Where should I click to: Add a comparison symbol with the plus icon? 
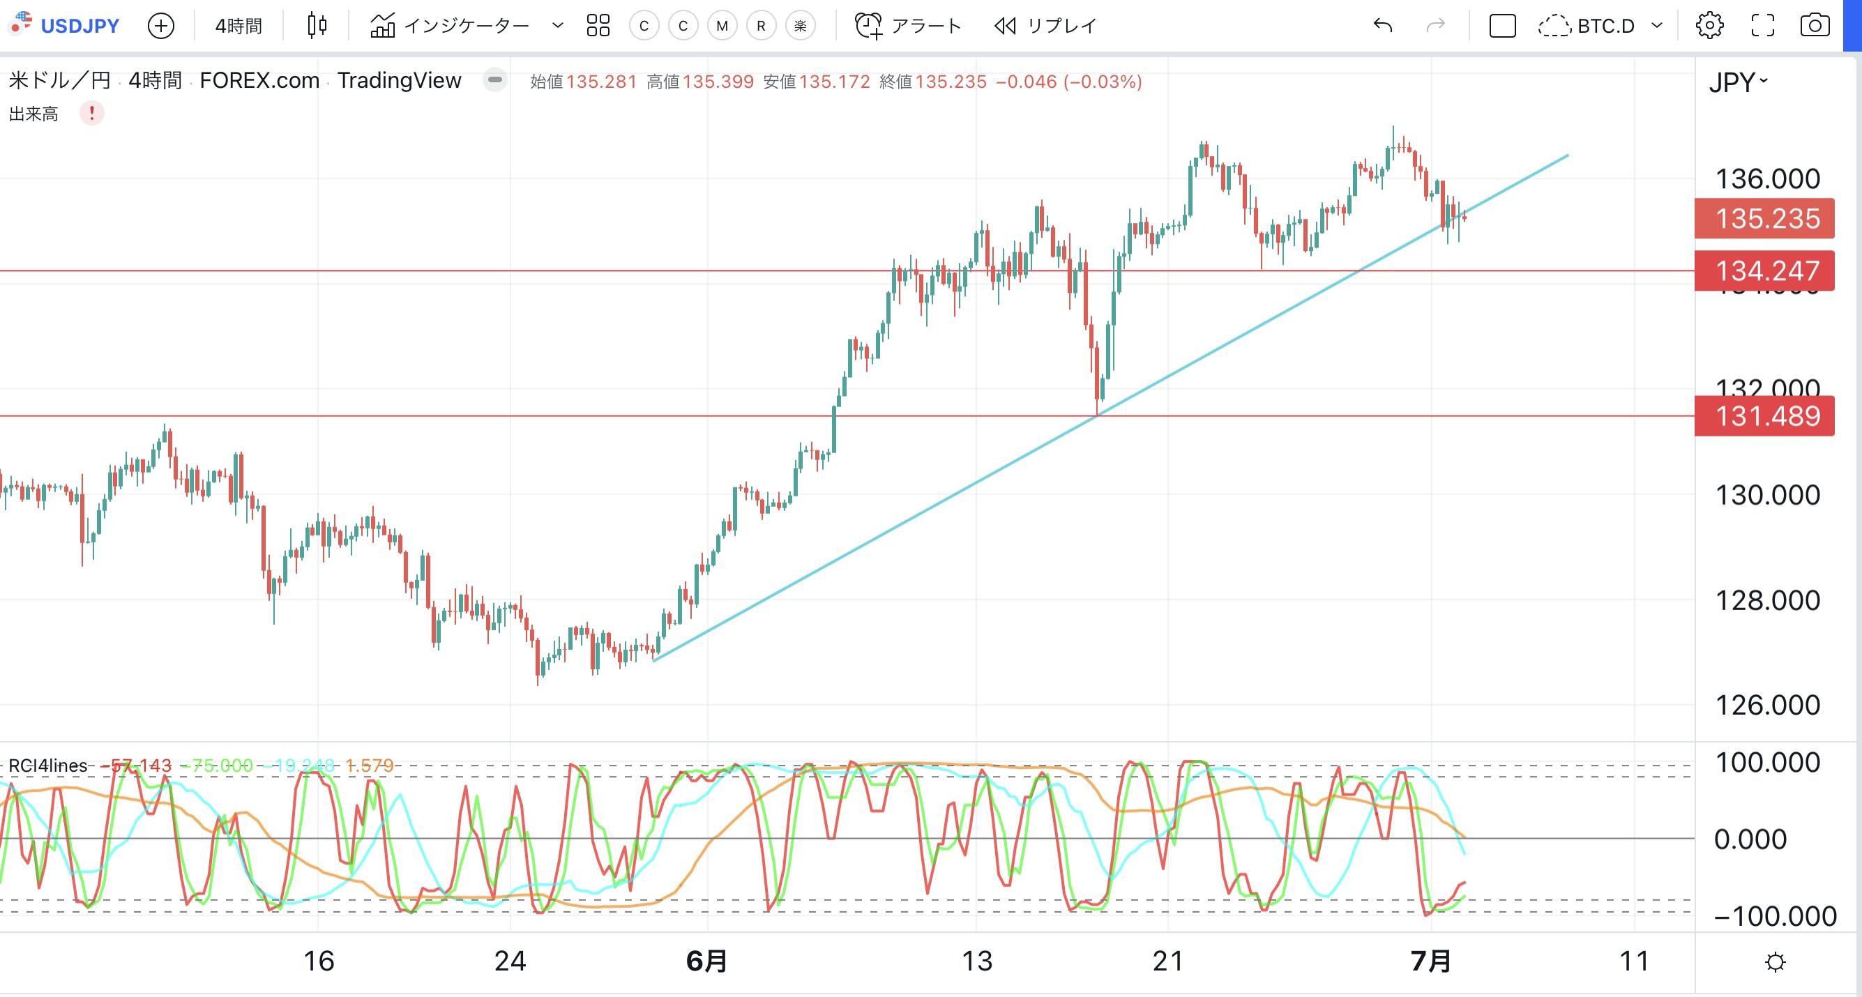click(x=160, y=26)
